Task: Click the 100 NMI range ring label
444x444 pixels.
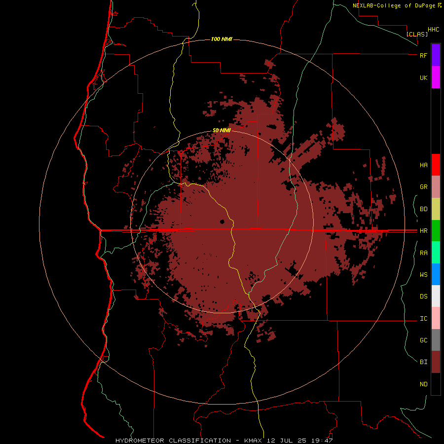Action: click(222, 39)
